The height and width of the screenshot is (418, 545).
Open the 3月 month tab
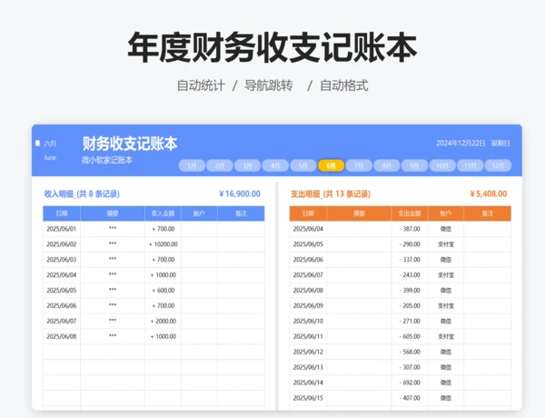pyautogui.click(x=247, y=165)
